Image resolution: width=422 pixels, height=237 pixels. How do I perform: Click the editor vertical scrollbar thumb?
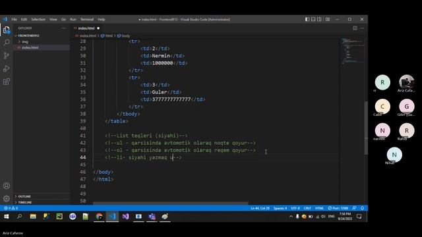(x=366, y=128)
